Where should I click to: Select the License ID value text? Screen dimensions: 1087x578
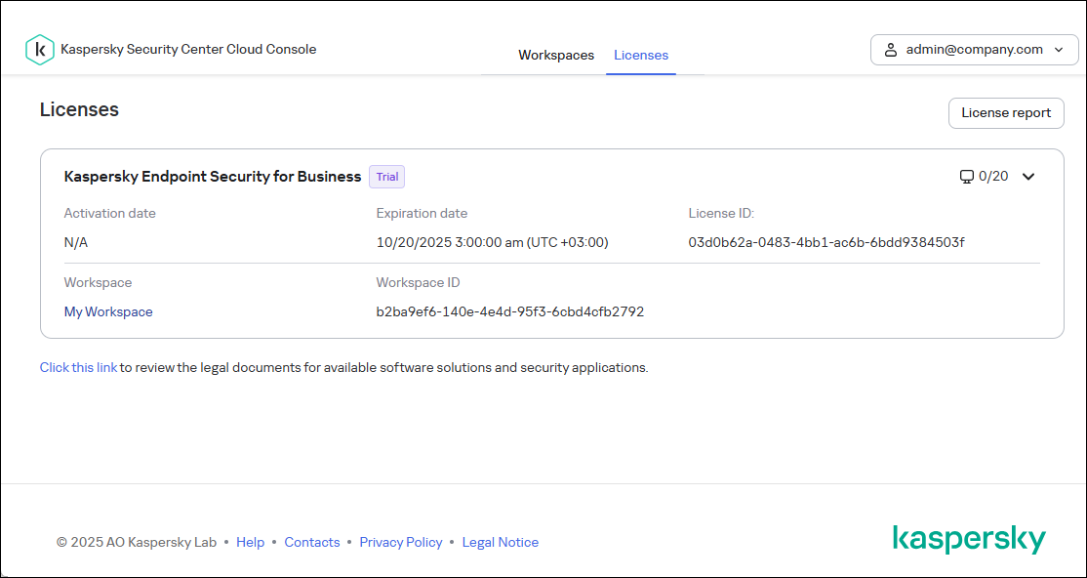(x=826, y=242)
